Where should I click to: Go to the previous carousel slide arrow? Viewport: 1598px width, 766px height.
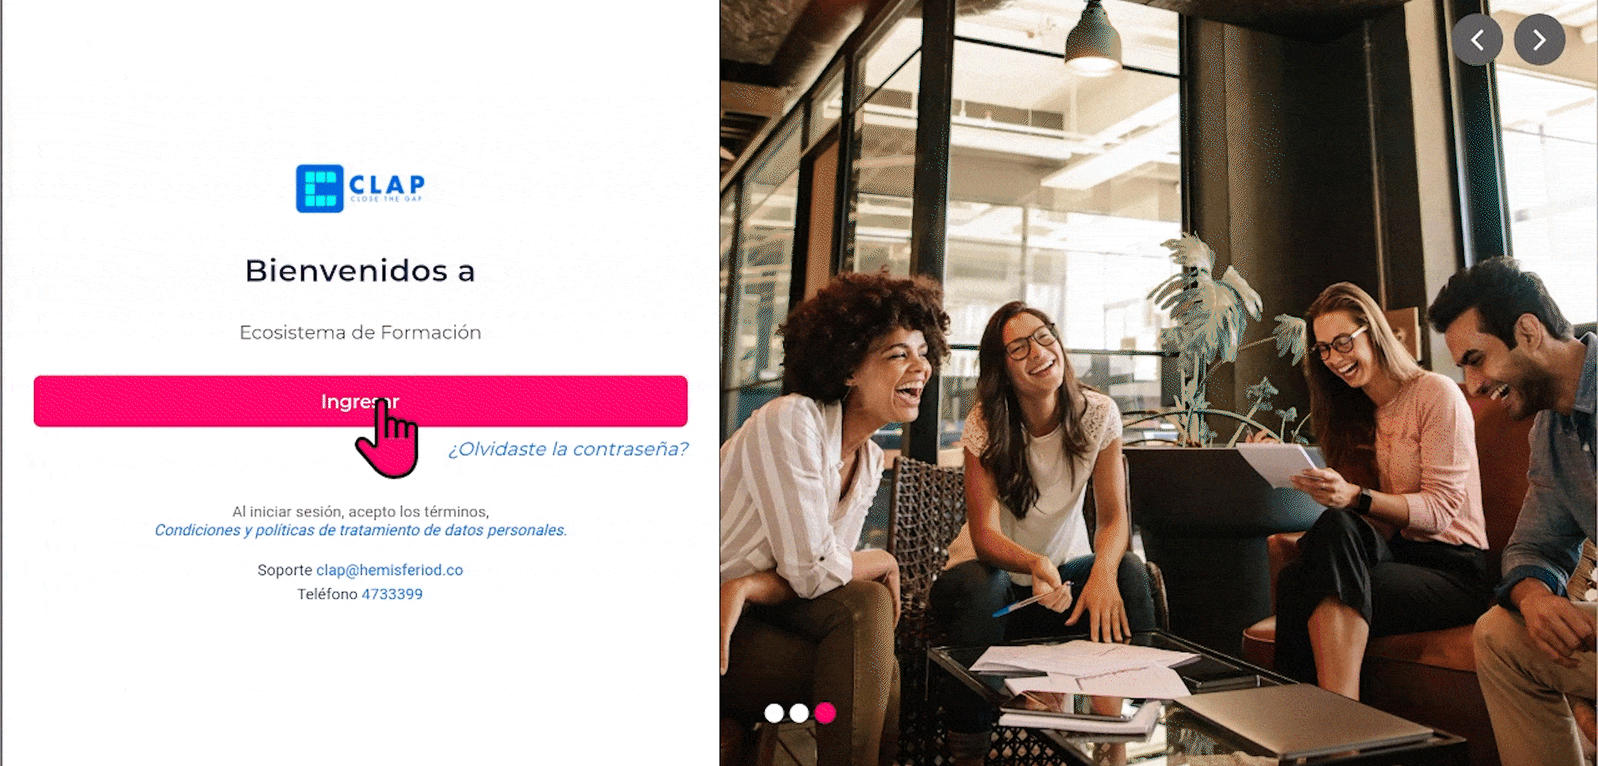1477,39
